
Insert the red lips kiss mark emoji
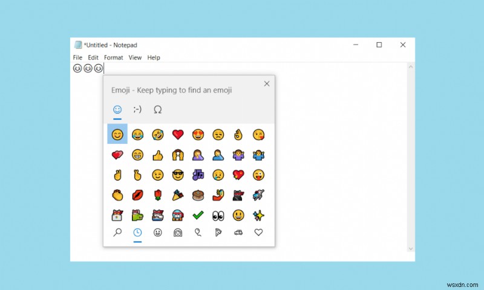click(137, 195)
